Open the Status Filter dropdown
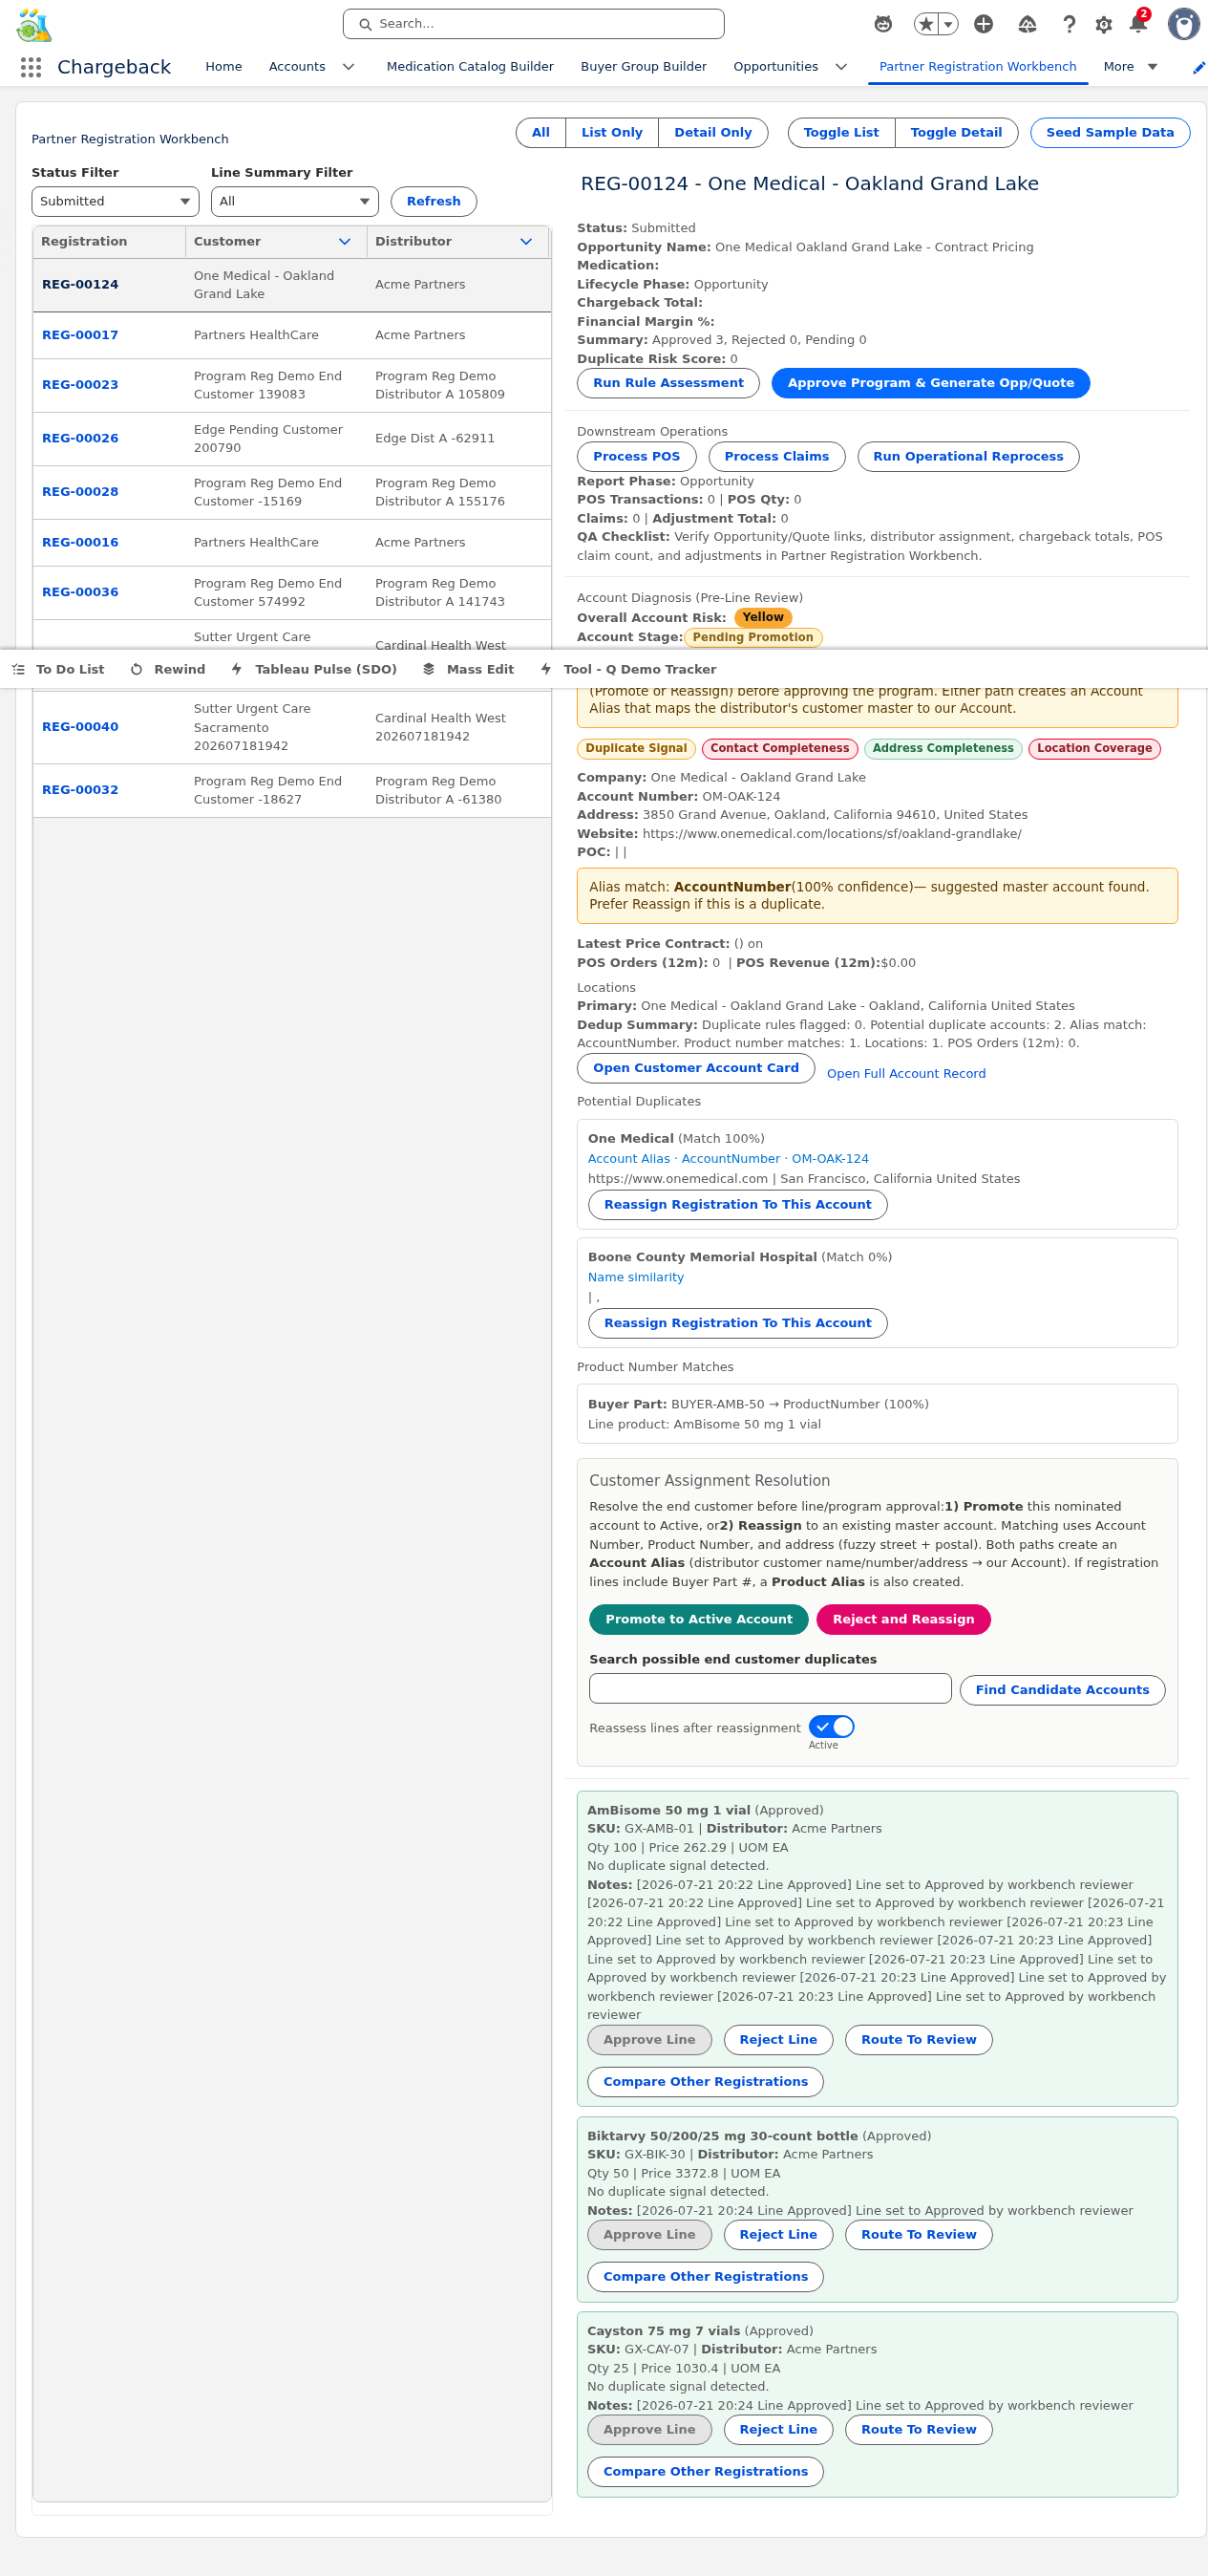1208x2576 pixels. click(x=115, y=201)
